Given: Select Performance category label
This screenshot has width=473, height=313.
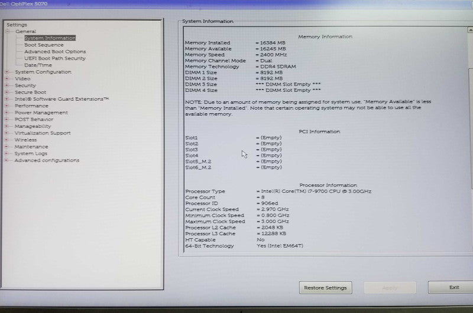Looking at the screenshot, I should (31, 106).
